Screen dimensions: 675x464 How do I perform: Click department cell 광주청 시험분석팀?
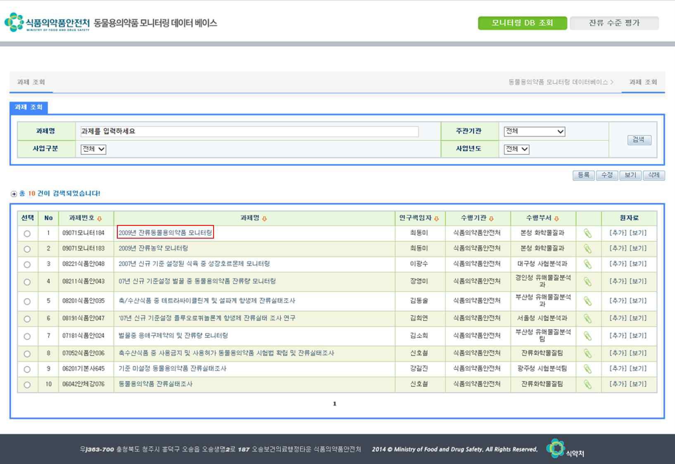[x=542, y=368]
